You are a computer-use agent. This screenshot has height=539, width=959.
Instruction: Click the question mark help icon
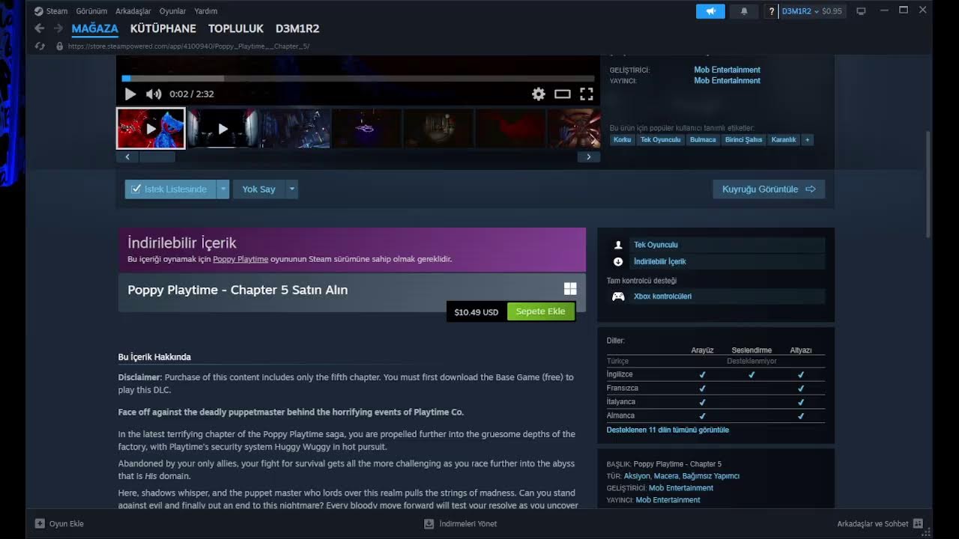point(772,11)
